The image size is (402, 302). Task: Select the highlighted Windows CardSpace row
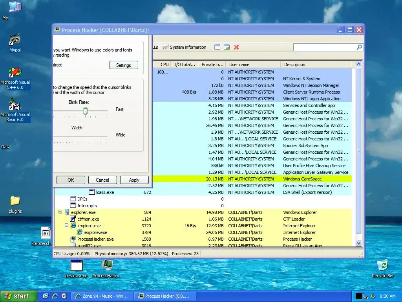tap(252, 179)
